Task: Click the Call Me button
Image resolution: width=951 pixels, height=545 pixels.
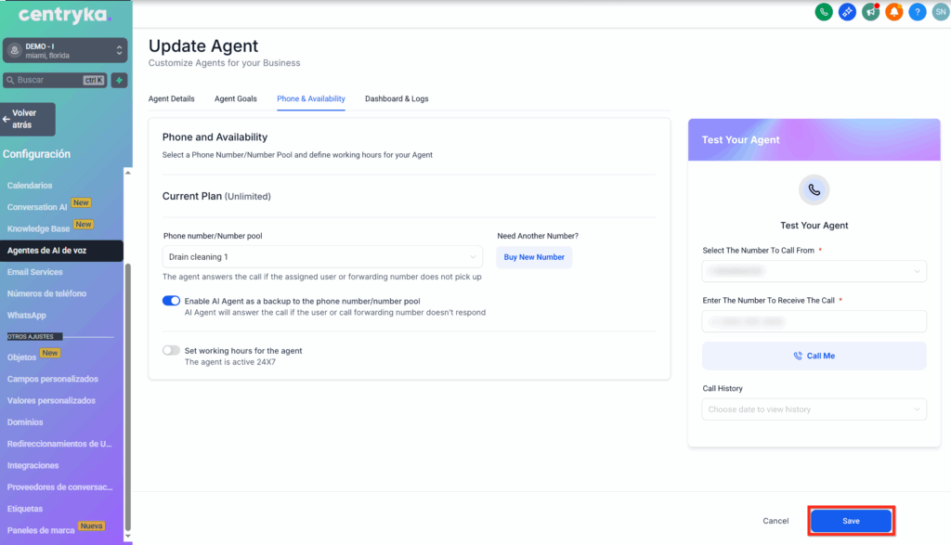Action: click(814, 356)
